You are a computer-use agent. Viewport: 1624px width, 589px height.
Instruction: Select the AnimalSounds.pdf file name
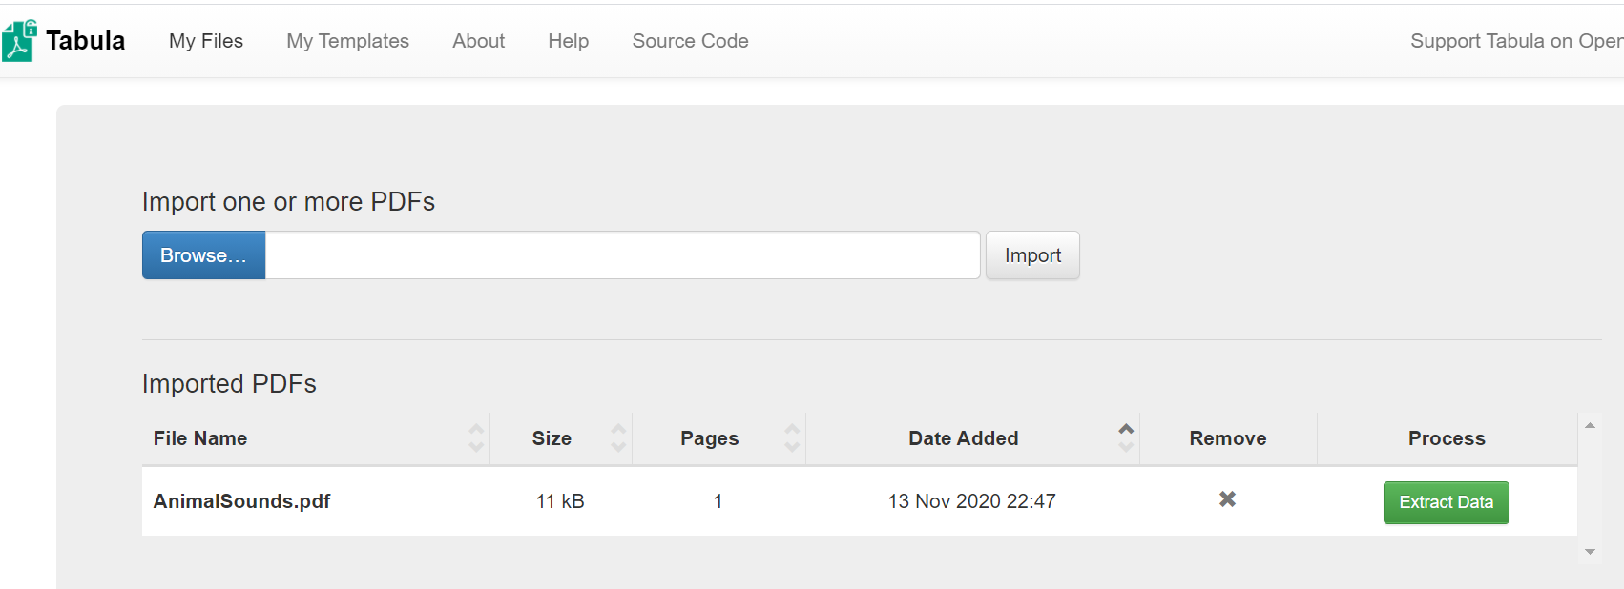click(242, 501)
